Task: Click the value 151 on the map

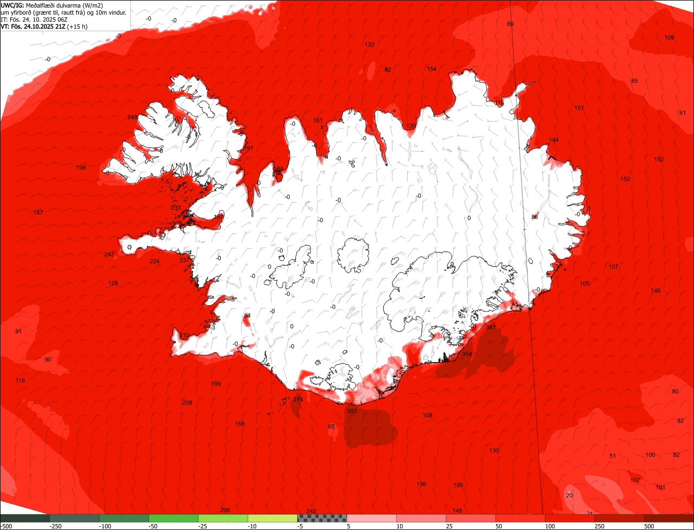Action: tap(579, 108)
